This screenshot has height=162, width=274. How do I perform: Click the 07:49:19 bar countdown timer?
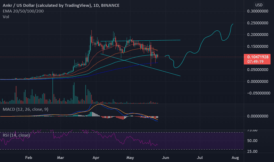click(x=255, y=62)
